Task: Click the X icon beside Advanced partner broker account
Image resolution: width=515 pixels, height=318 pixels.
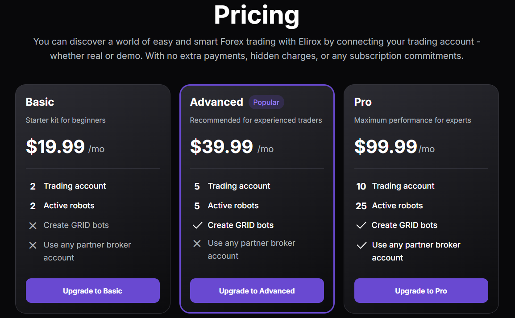Action: [197, 244]
